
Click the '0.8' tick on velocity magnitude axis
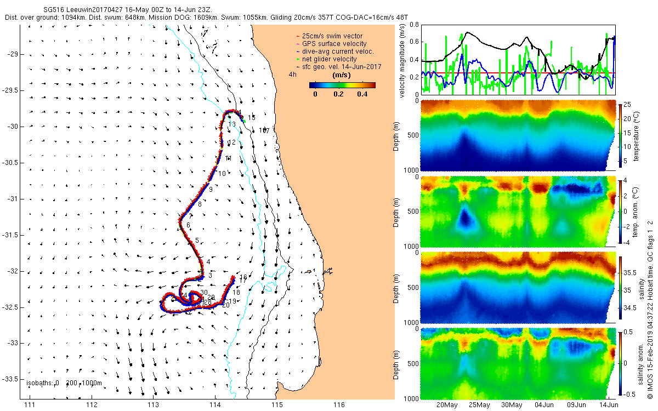pyautogui.click(x=414, y=25)
